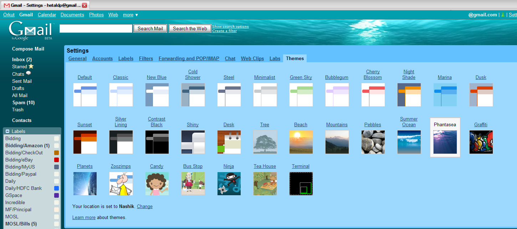The image size is (517, 229).
Task: Open Inbox (2) folder
Action: coord(22,60)
